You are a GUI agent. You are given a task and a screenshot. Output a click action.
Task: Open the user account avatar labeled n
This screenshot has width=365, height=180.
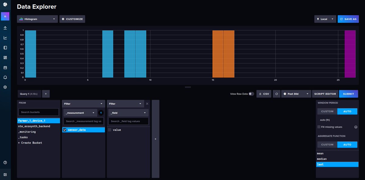(5, 16)
